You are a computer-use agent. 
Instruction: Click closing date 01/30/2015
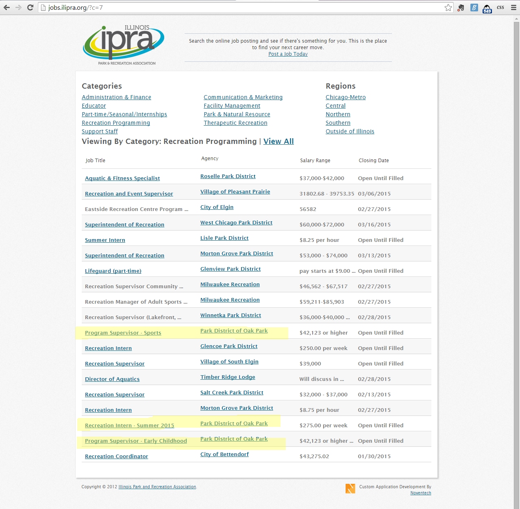[x=374, y=456]
